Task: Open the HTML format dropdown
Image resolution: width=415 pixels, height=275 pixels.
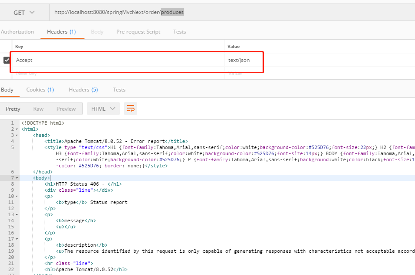Action: pos(103,109)
